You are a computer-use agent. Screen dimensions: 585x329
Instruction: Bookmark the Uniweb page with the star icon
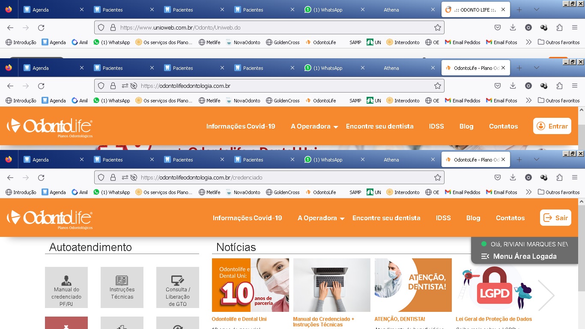(x=437, y=27)
